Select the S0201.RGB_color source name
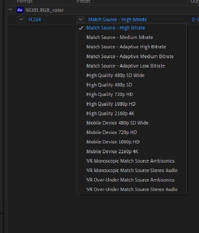 [x=45, y=10]
